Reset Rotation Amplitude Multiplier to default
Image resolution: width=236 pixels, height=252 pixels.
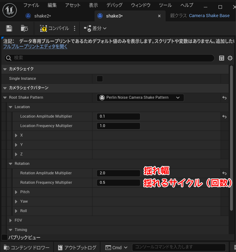(224, 173)
